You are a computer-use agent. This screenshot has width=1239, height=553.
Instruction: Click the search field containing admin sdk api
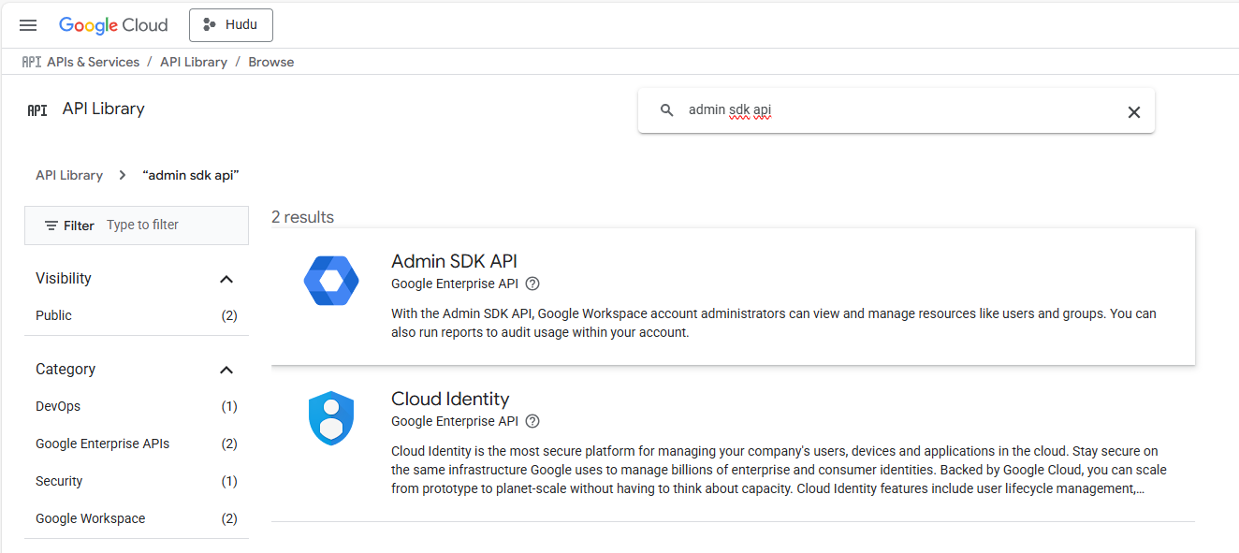[x=898, y=110]
